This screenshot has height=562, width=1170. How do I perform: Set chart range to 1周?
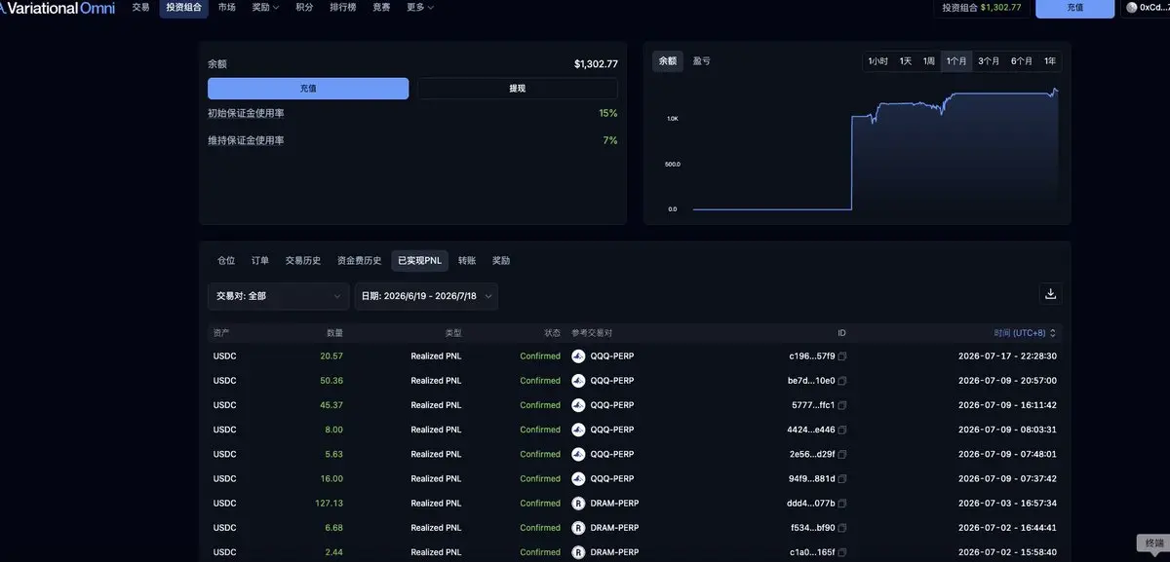(x=929, y=61)
